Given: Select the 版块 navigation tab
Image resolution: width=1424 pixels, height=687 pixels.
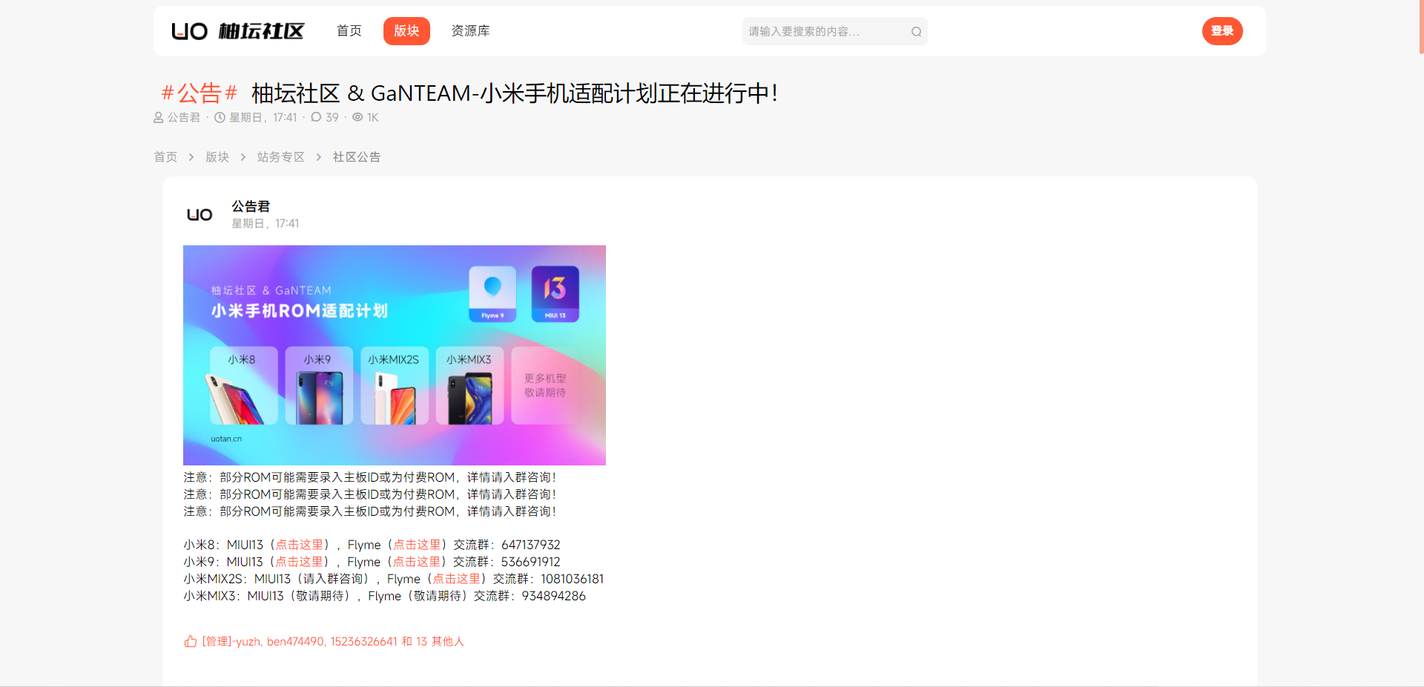Looking at the screenshot, I should point(406,31).
